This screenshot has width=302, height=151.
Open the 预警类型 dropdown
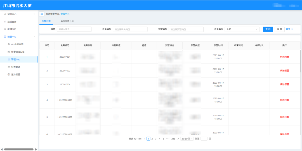pyautogui.click(x=186, y=29)
